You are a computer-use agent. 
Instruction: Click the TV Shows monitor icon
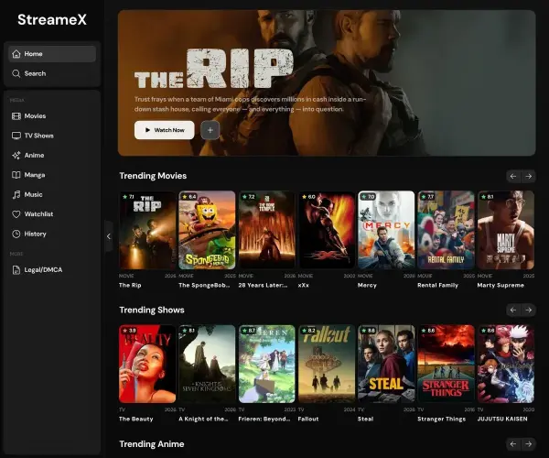pyautogui.click(x=16, y=136)
